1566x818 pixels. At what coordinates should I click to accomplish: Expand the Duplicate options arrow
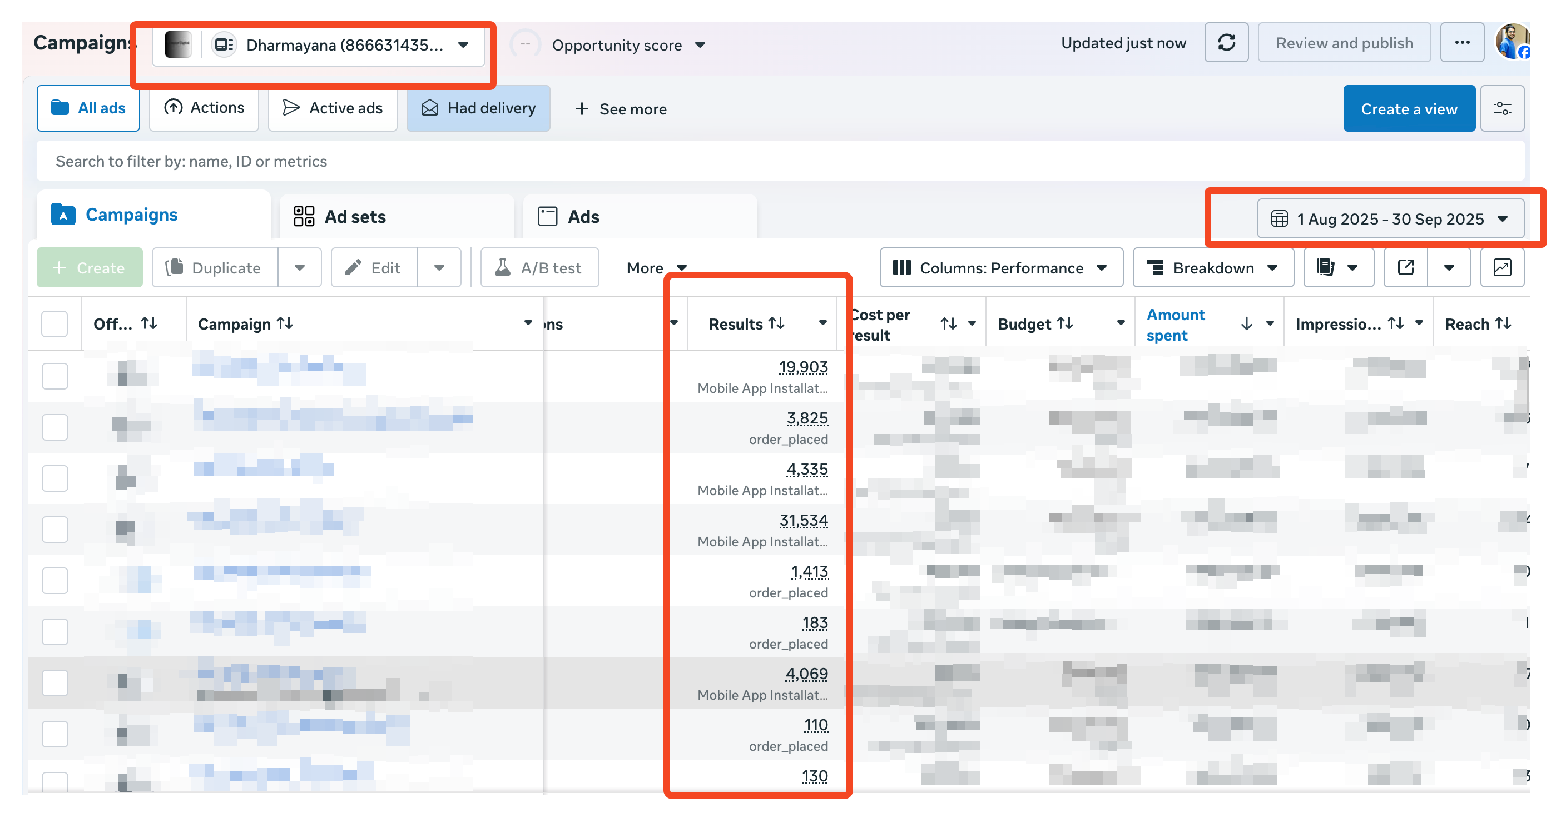[300, 267]
